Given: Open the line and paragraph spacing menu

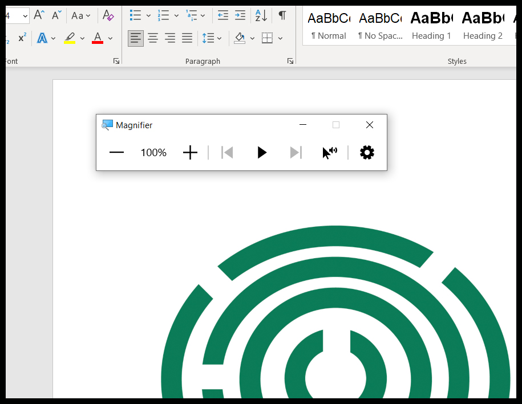Looking at the screenshot, I should [x=212, y=38].
